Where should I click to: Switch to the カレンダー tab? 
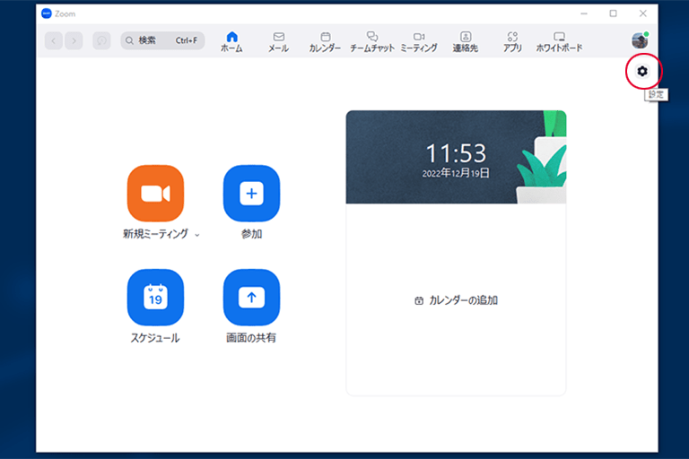pos(325,42)
